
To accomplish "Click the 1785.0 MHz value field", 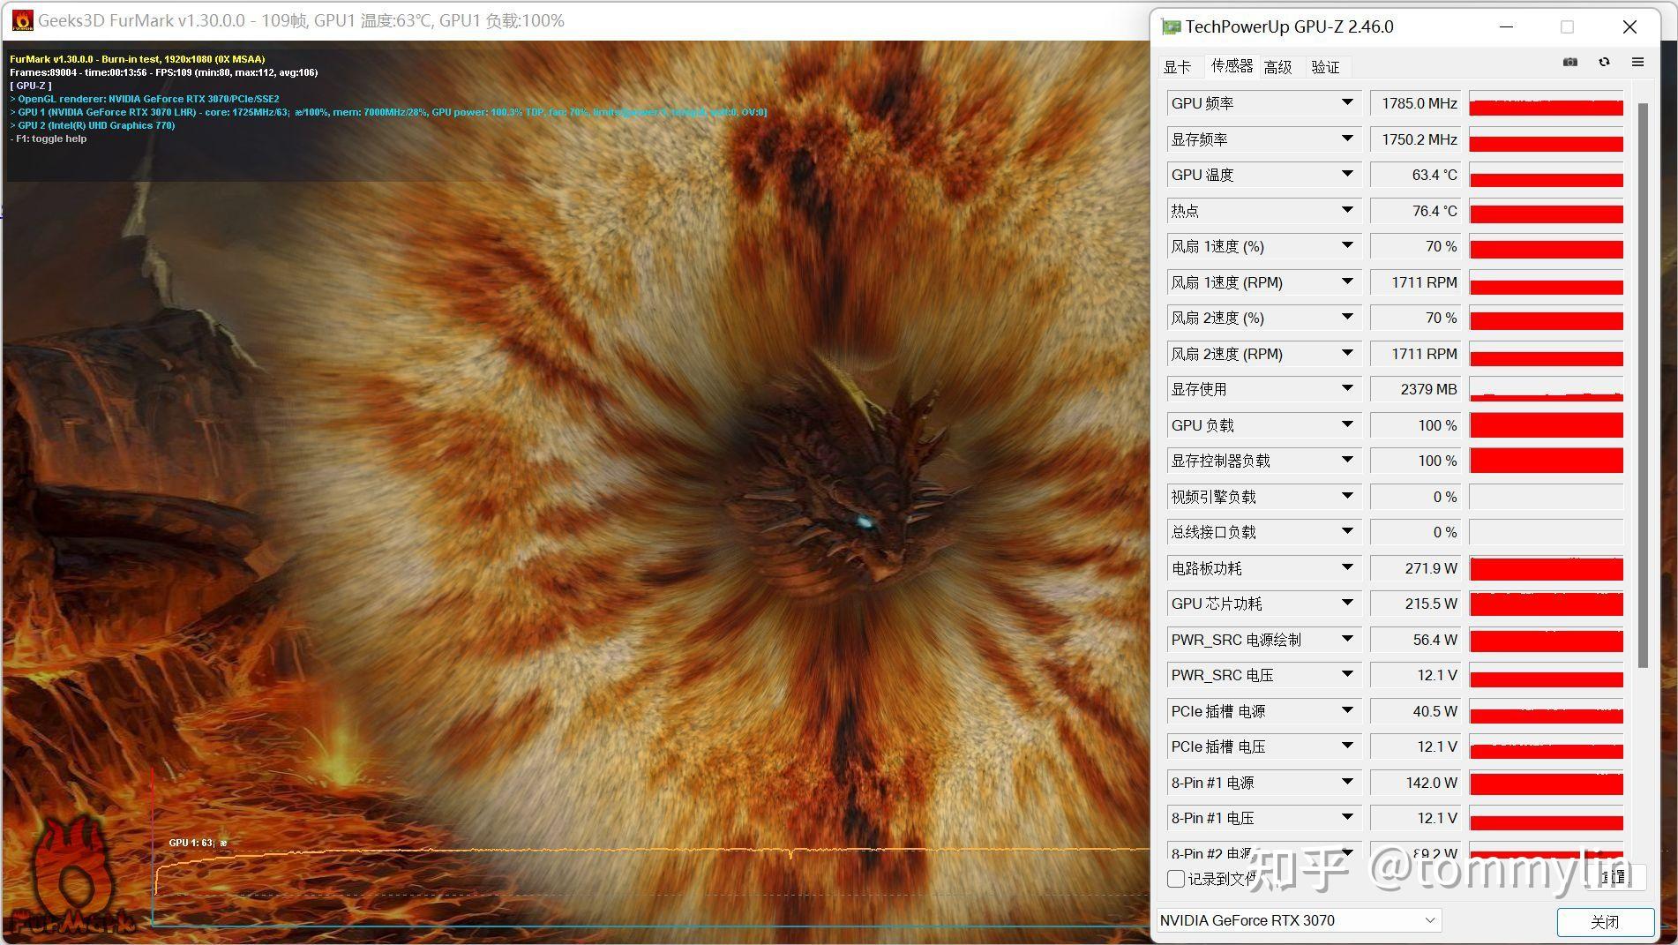I will pyautogui.click(x=1416, y=103).
